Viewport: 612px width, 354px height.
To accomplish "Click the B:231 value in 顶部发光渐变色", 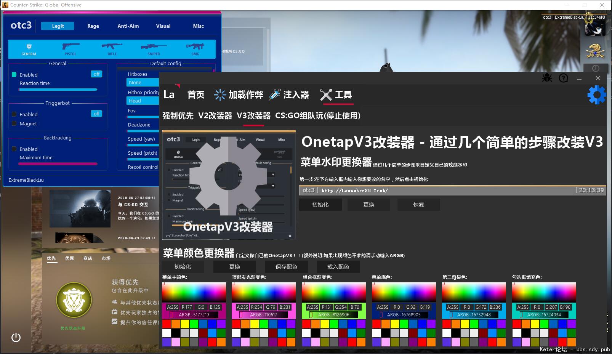I will (x=285, y=307).
